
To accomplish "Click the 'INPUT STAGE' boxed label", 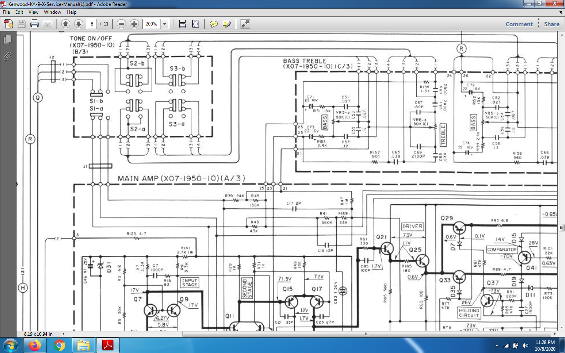I will click(x=190, y=282).
